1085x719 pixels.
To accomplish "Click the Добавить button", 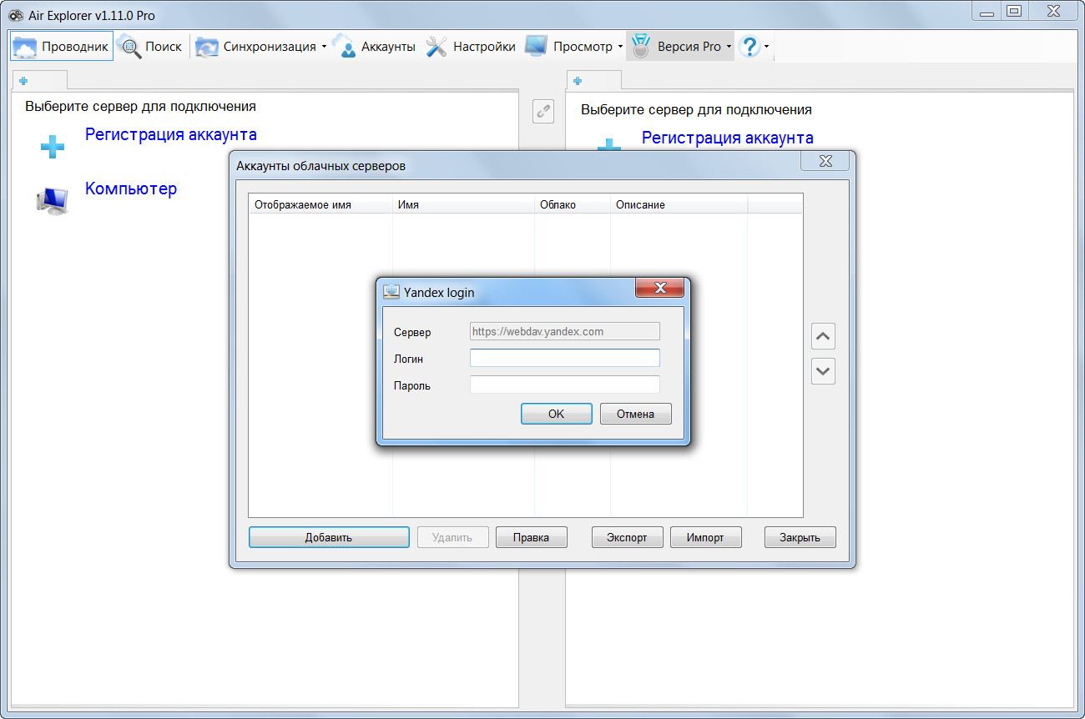I will tap(329, 537).
